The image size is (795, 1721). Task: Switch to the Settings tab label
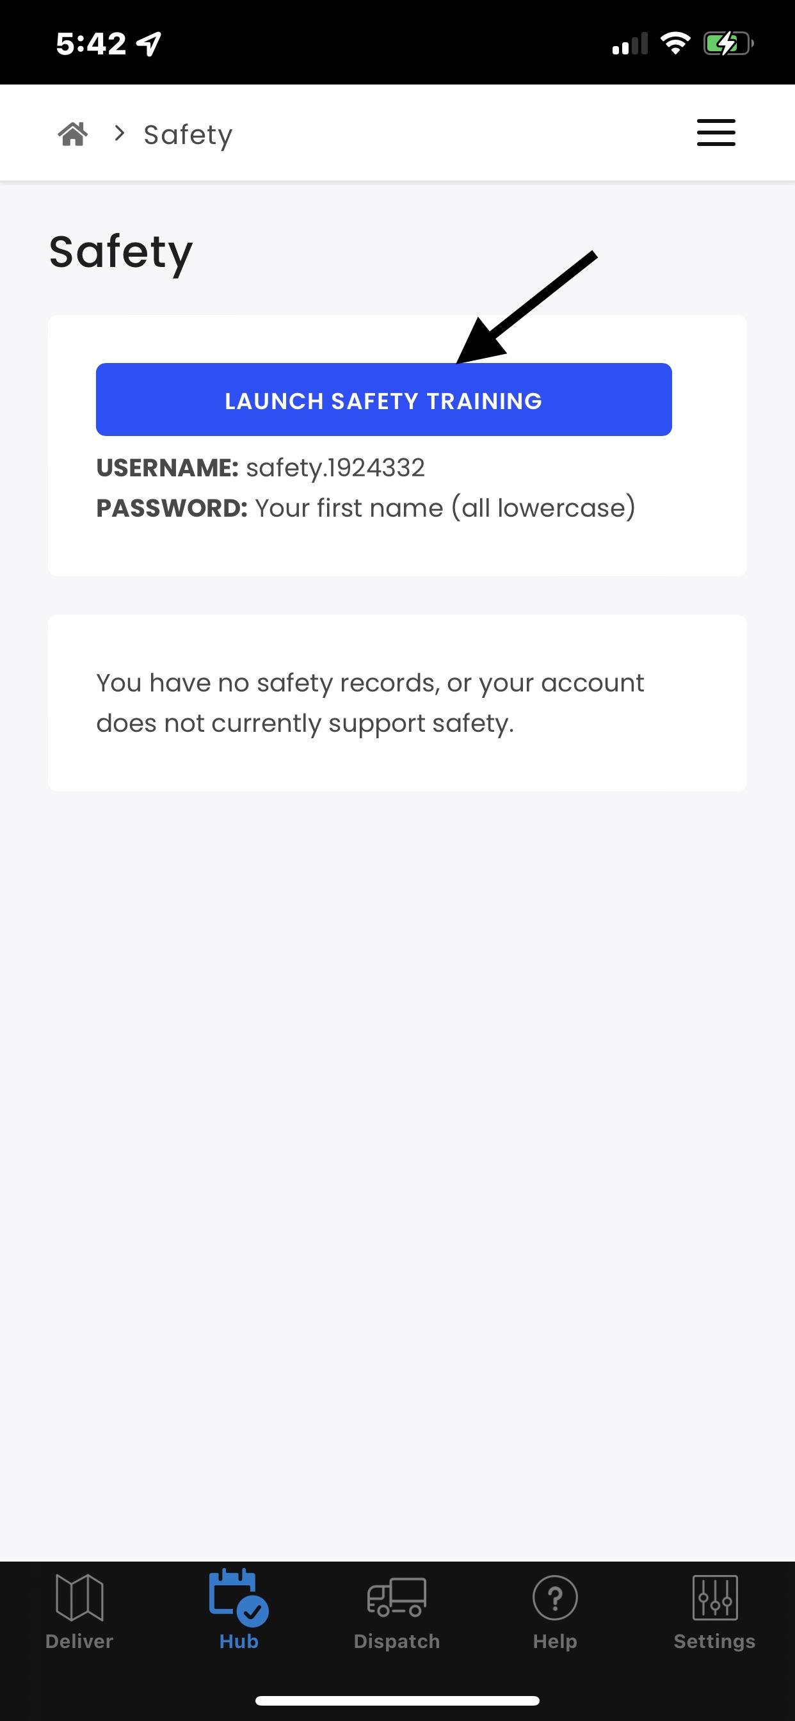[714, 1641]
